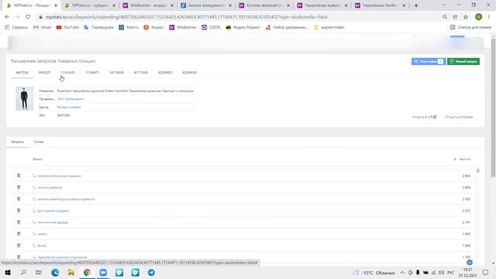Select the 'Слова' tab
Viewport: 496px width, 279px height.
point(39,142)
